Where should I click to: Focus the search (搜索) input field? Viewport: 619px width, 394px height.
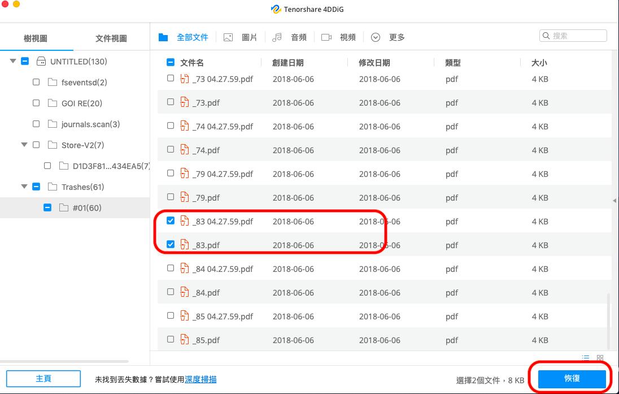[573, 36]
